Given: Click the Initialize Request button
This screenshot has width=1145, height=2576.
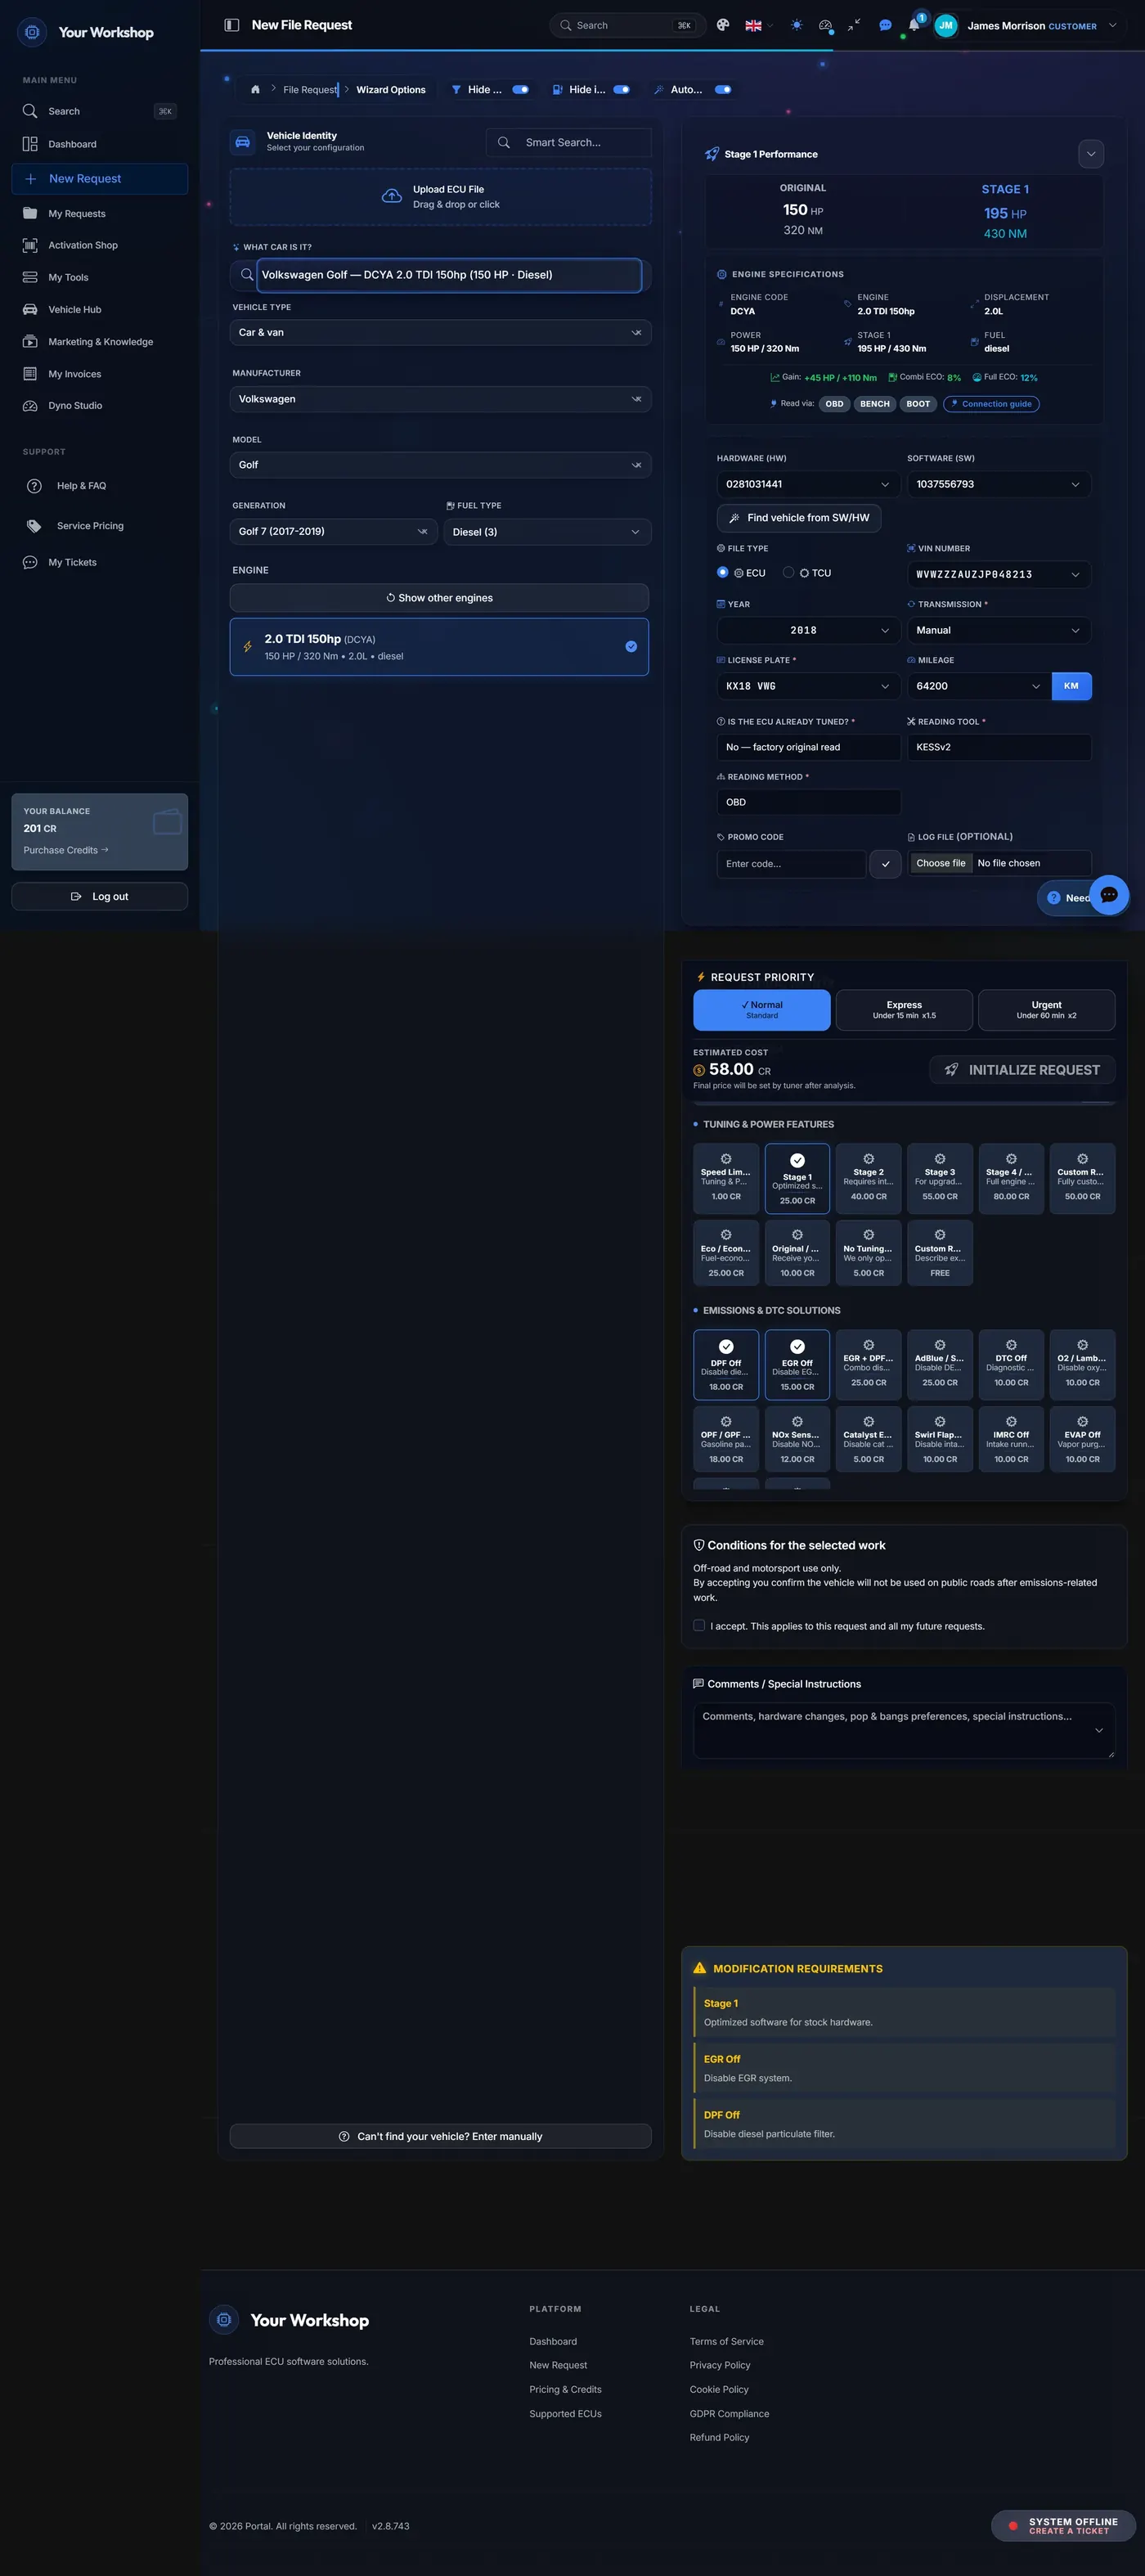Looking at the screenshot, I should point(1022,1070).
